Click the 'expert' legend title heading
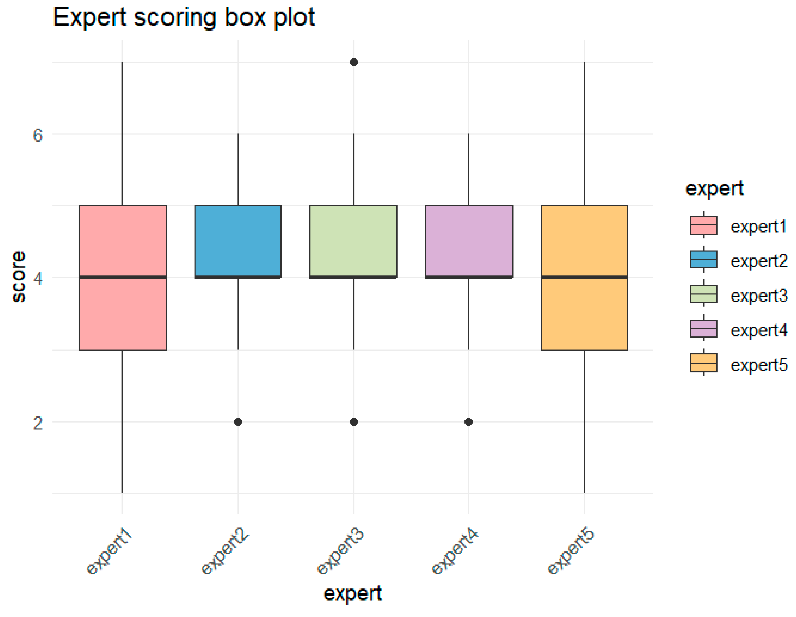 [x=714, y=189]
